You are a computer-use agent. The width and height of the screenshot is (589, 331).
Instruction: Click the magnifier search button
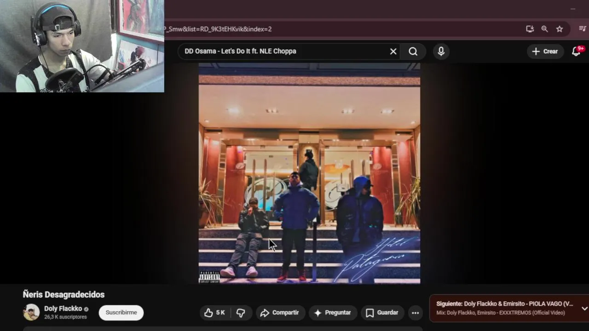coord(413,51)
